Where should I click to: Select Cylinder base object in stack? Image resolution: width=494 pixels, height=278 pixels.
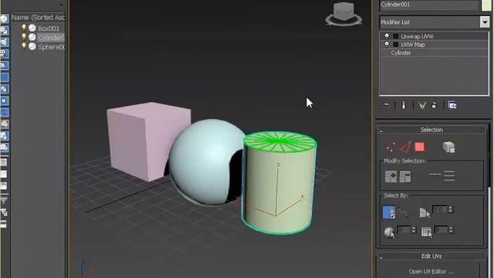[401, 53]
